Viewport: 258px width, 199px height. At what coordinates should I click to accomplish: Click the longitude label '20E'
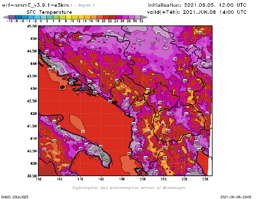coord(143,179)
